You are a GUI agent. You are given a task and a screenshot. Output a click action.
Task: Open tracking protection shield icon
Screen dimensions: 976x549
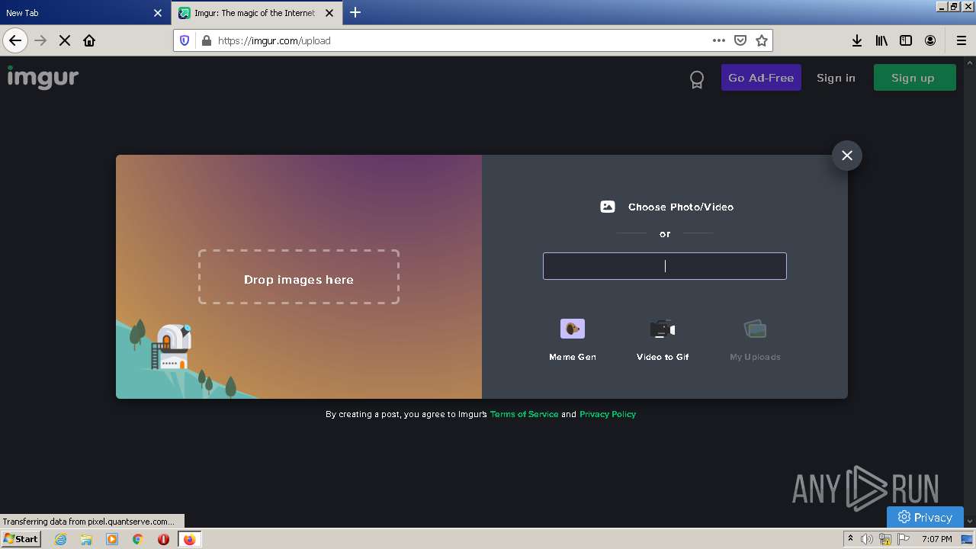(185, 40)
